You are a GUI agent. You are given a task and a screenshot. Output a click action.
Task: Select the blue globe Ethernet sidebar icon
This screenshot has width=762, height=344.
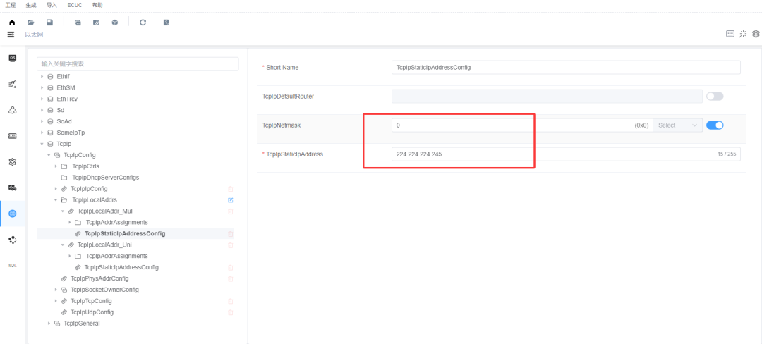click(13, 214)
